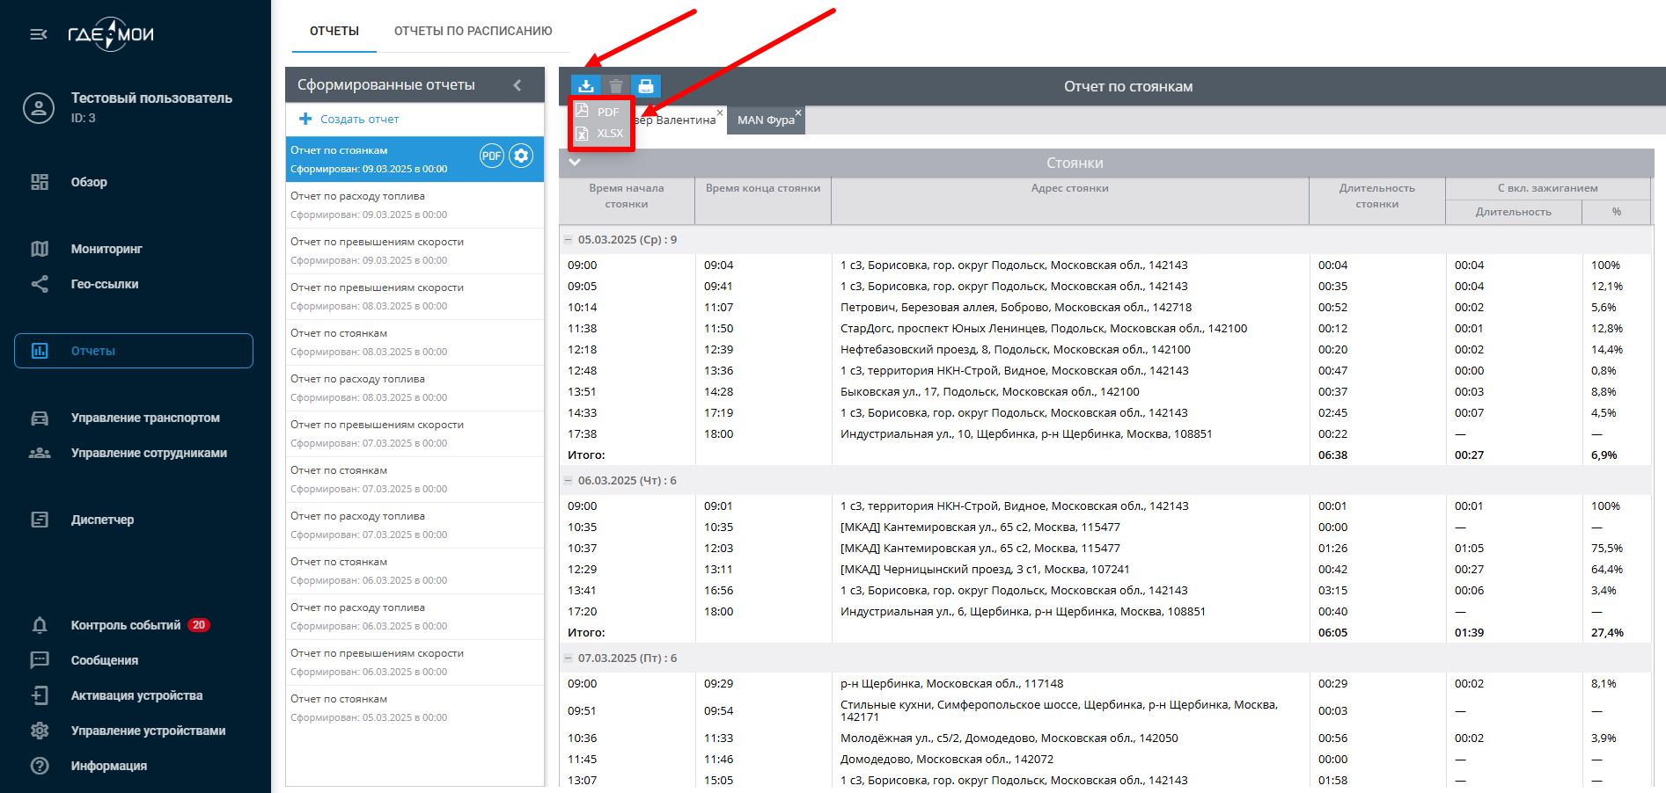Collapse the 07.03.2025 date group

568,658
